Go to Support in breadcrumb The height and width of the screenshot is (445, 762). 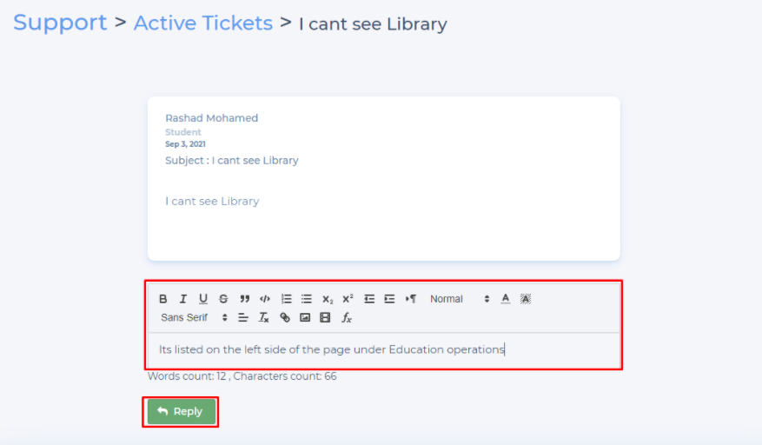tap(60, 23)
